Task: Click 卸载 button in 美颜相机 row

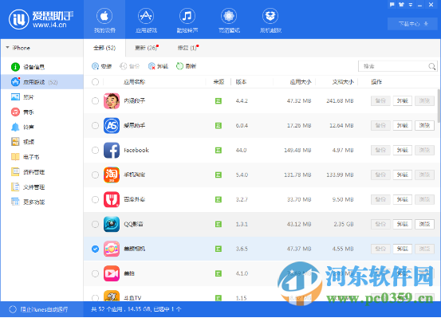Action: tap(403, 249)
